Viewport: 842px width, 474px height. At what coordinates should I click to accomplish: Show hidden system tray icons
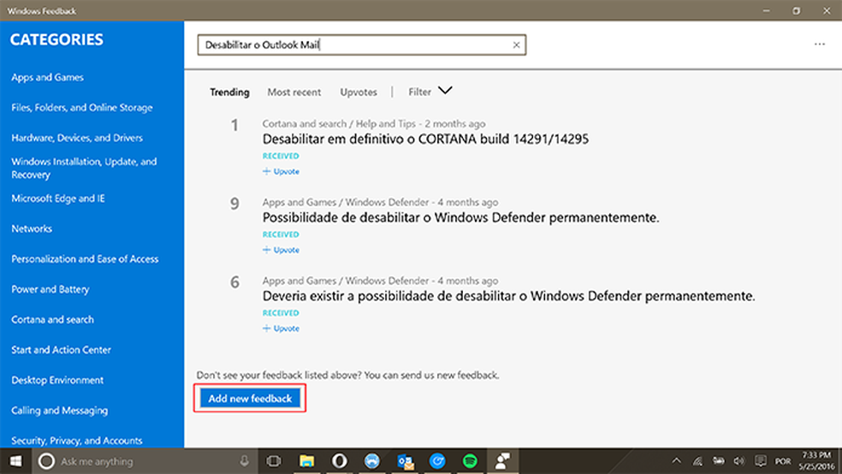(x=677, y=461)
